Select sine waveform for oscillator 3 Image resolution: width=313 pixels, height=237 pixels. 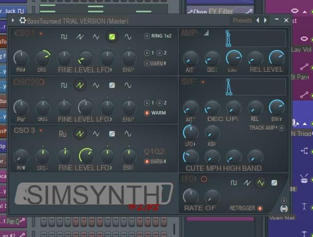[x=128, y=134]
